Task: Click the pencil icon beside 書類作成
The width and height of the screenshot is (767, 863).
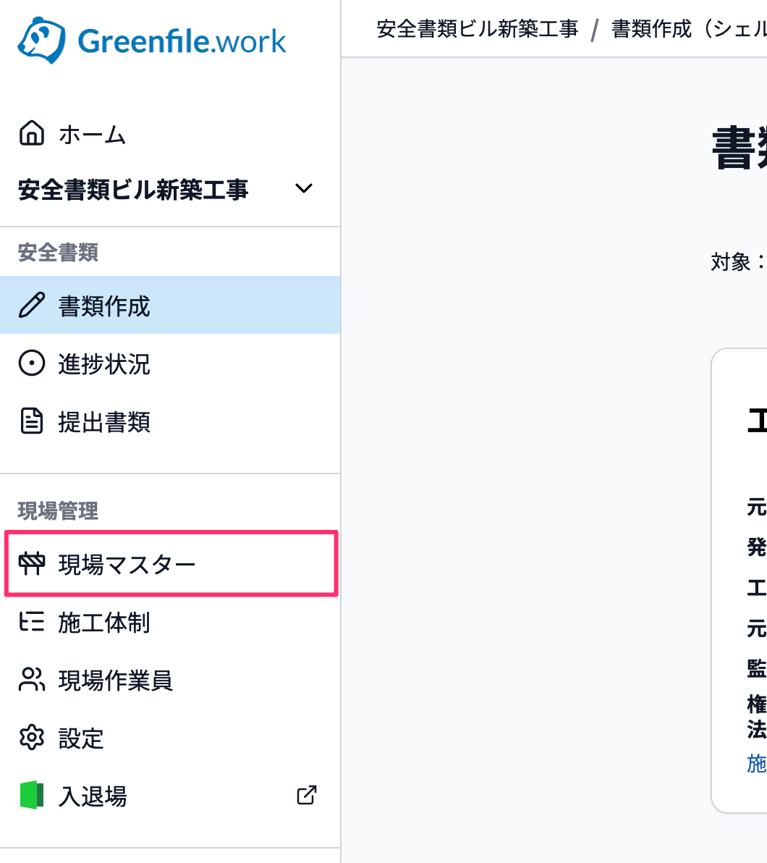Action: 32,306
